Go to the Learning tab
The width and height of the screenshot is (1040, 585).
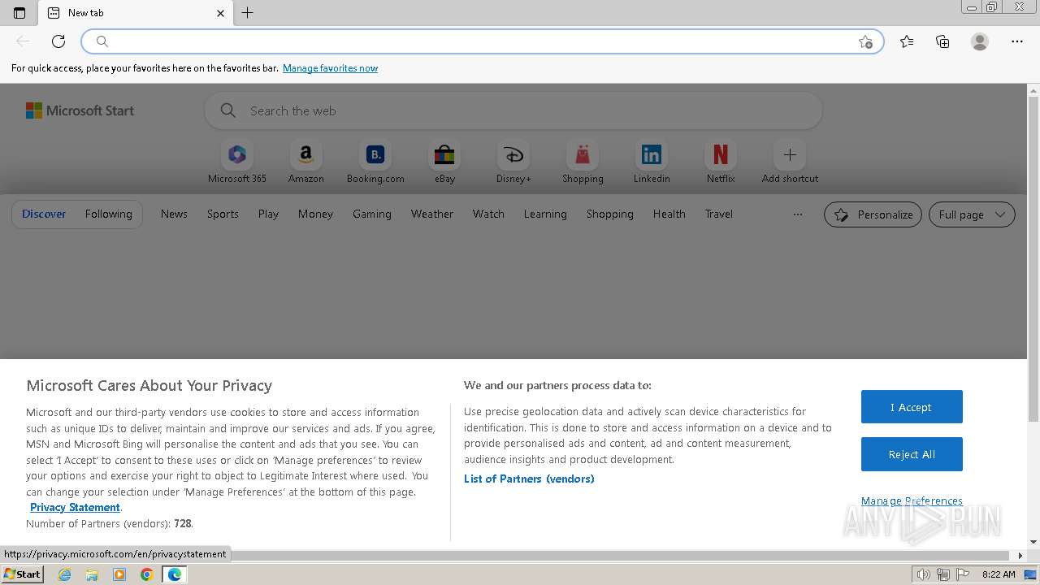pos(545,214)
